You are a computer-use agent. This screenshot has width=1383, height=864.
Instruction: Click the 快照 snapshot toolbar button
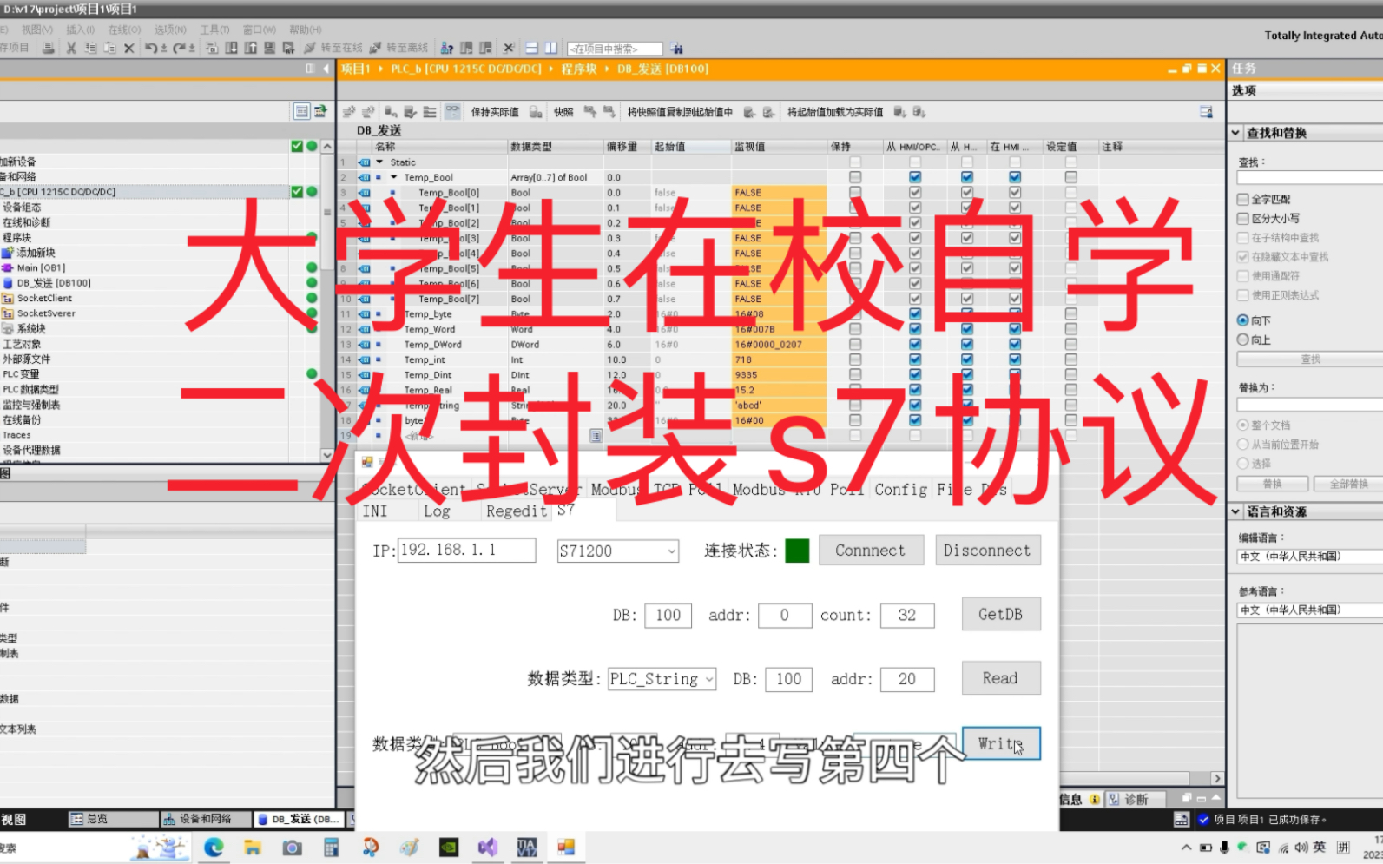click(563, 112)
